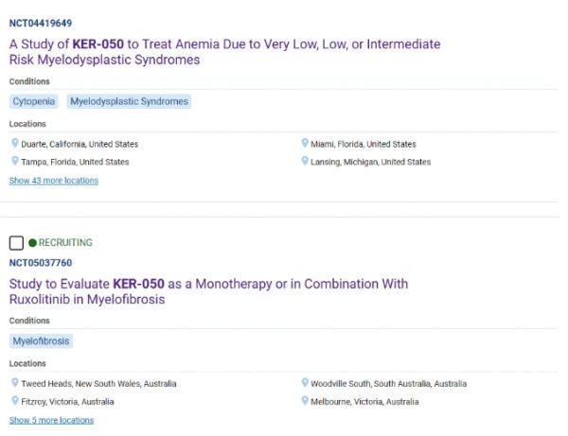The image size is (568, 436).
Task: Open the KER-050 anemia study title
Action: (x=224, y=52)
